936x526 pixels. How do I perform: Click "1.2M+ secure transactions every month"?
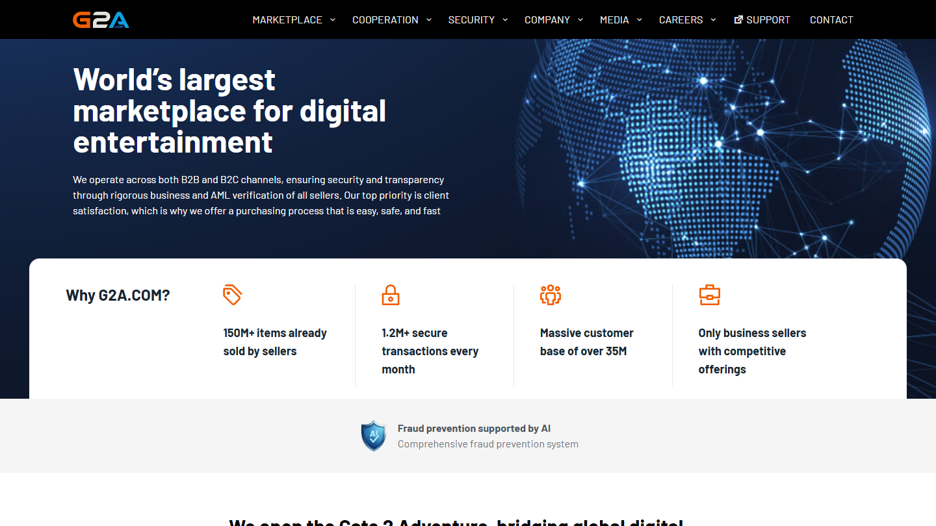(x=430, y=351)
